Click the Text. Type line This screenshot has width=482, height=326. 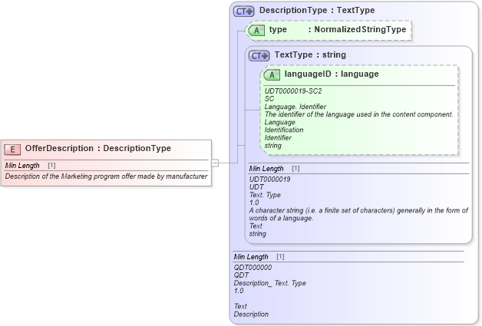tap(265, 195)
